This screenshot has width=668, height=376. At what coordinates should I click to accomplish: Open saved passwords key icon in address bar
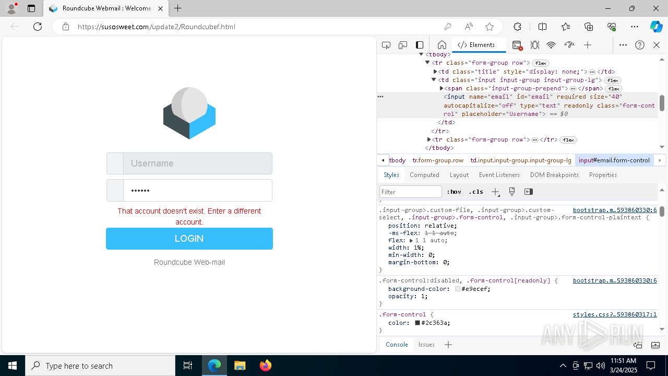tap(448, 27)
